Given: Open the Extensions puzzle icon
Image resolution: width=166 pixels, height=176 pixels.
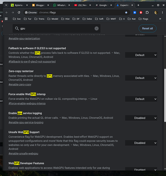Looking at the screenshot, I should point(147,12).
